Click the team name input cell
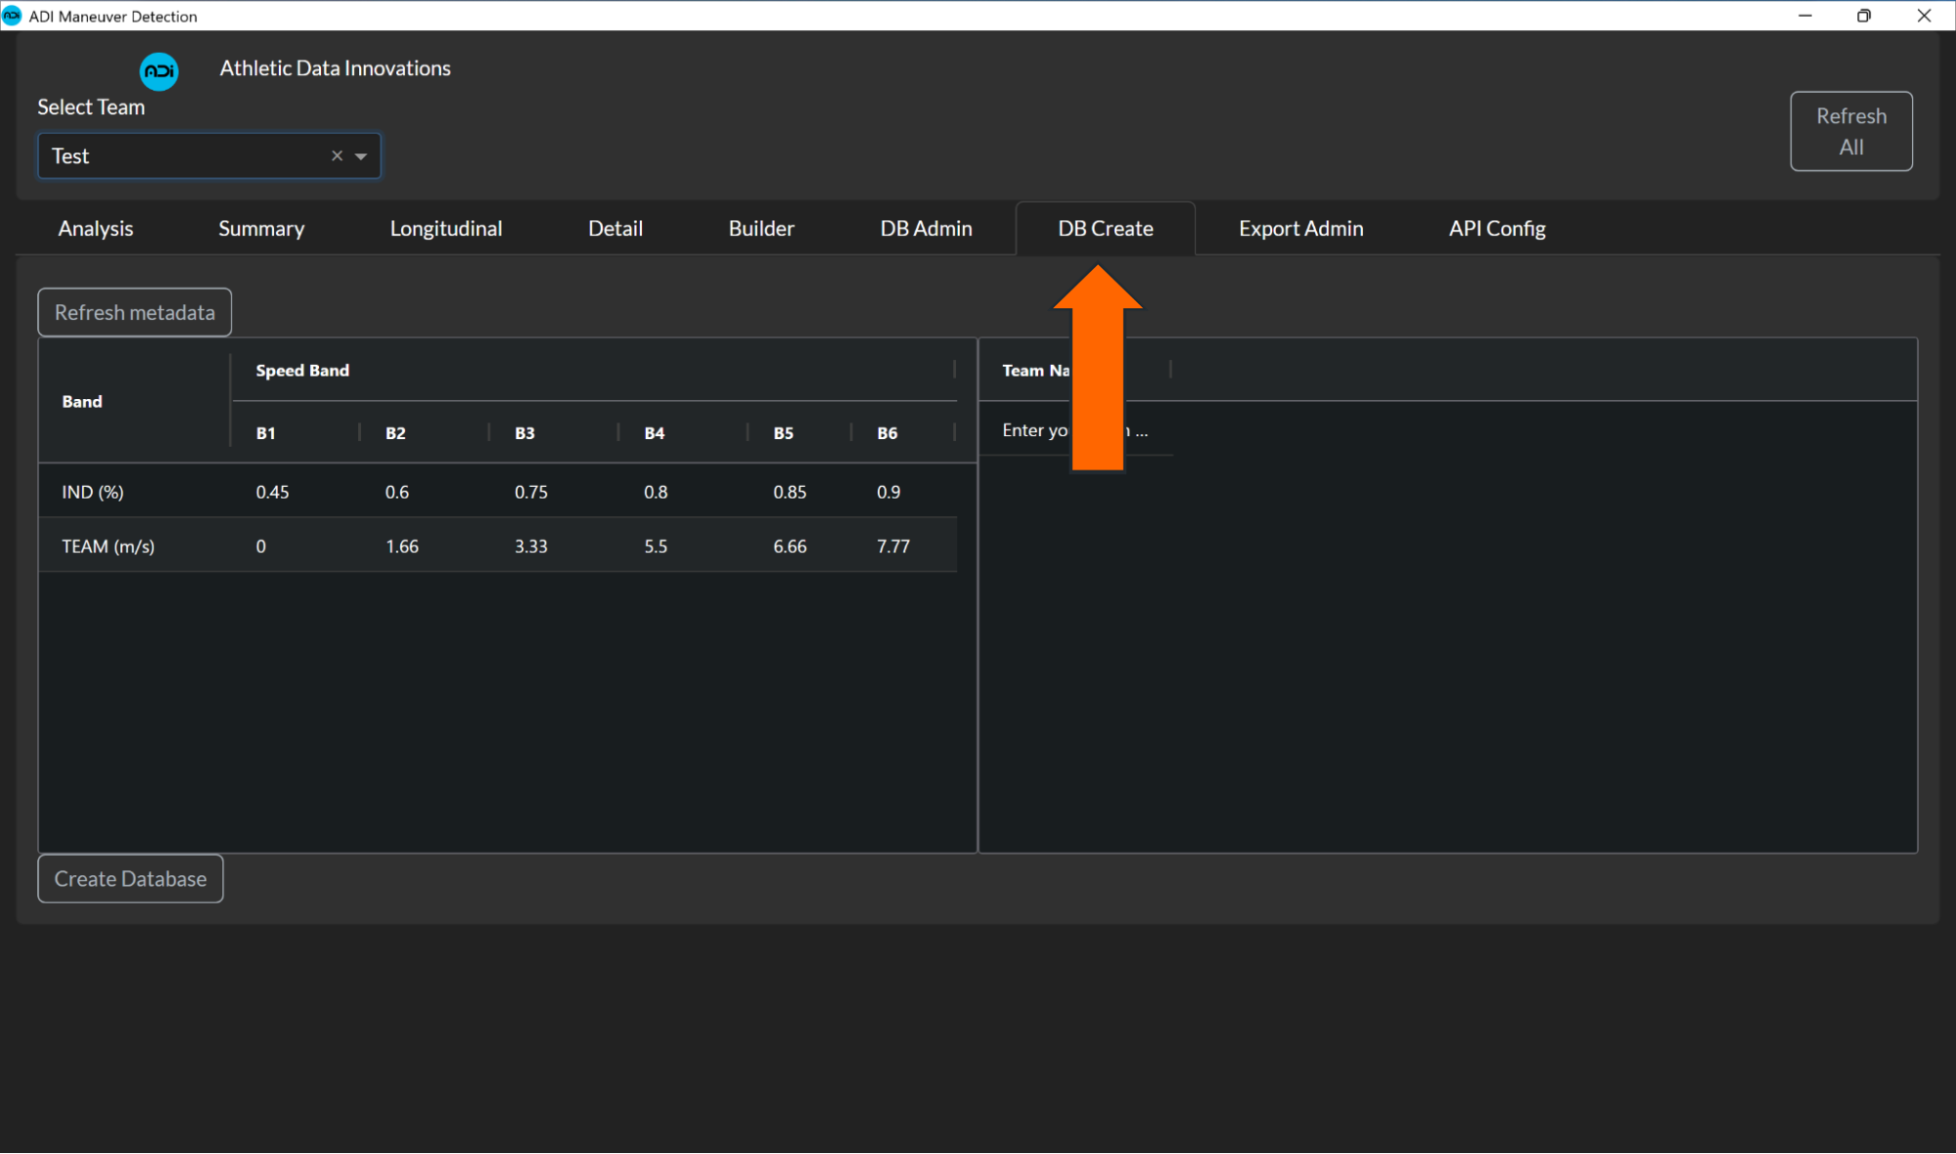Viewport: 1956px width, 1154px height. (1074, 430)
